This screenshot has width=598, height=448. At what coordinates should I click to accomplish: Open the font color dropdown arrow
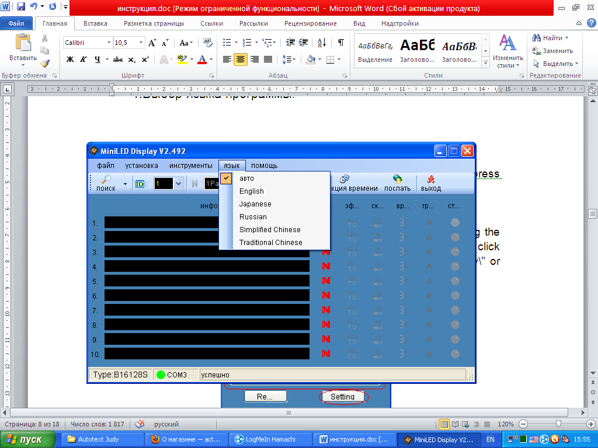[x=211, y=60]
